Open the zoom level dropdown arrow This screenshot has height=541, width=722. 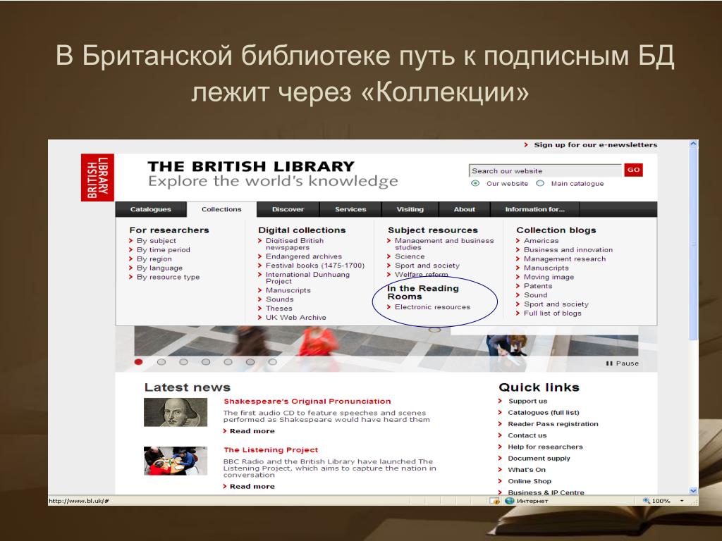tap(682, 501)
